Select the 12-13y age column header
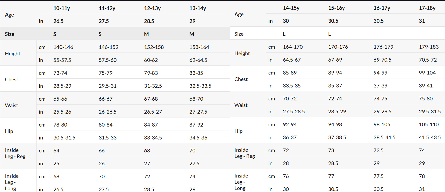445x192 pixels. tap(152, 8)
